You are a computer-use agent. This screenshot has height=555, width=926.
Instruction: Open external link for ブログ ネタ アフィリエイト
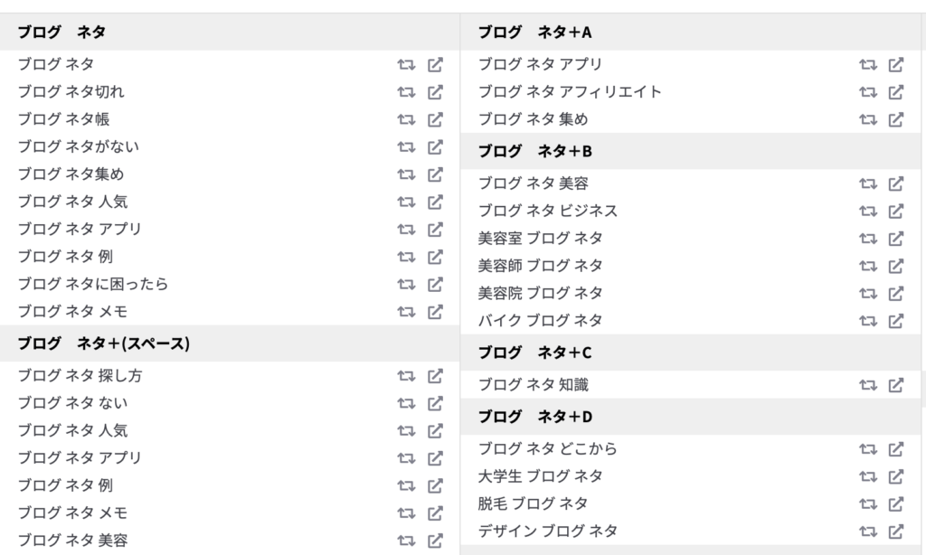[x=896, y=92]
